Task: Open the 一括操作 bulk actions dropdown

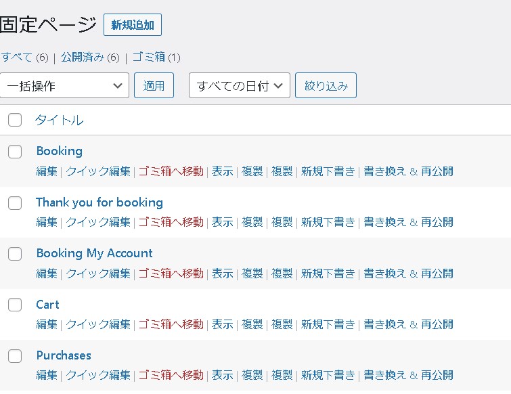Action: [64, 86]
